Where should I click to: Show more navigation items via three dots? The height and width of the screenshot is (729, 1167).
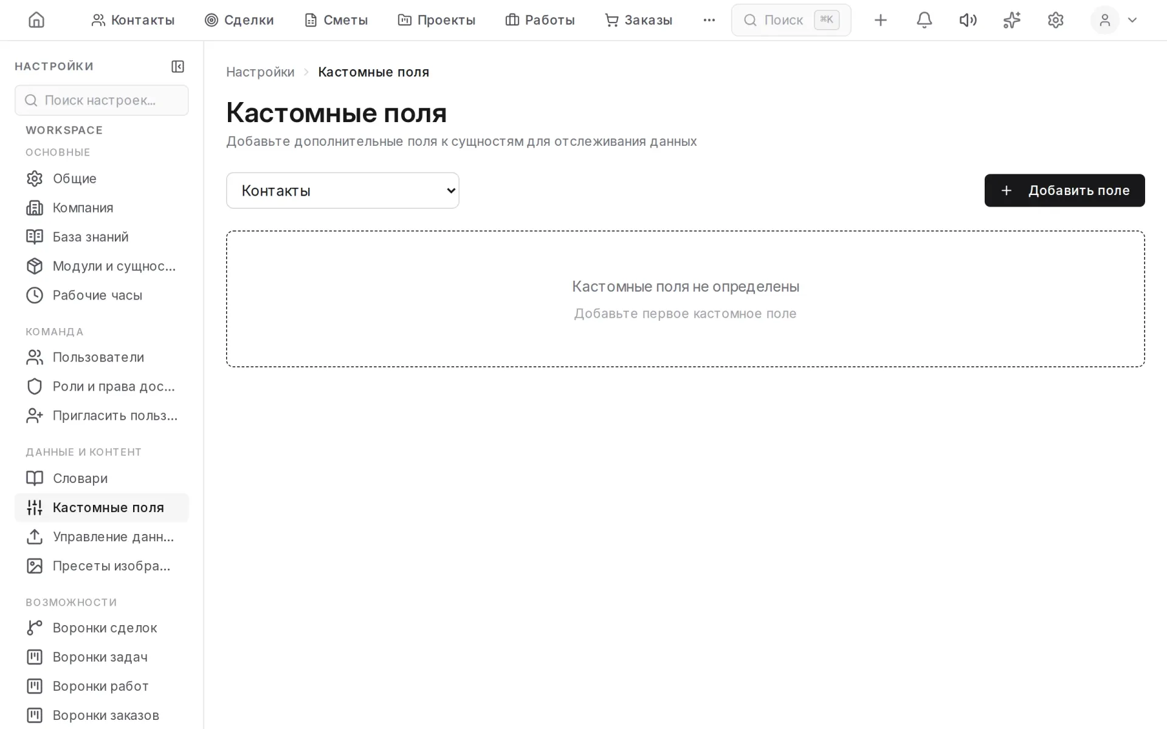point(709,20)
